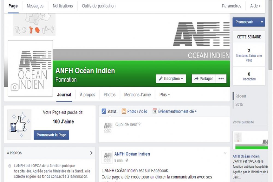This screenshot has width=273, height=182.
Task: Open the Messages tab
Action: (x=35, y=6)
